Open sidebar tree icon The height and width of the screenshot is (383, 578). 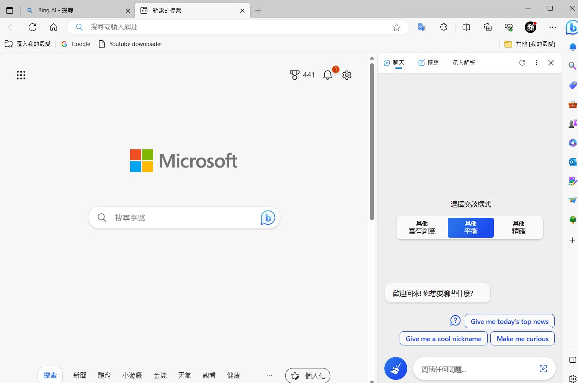(x=573, y=219)
